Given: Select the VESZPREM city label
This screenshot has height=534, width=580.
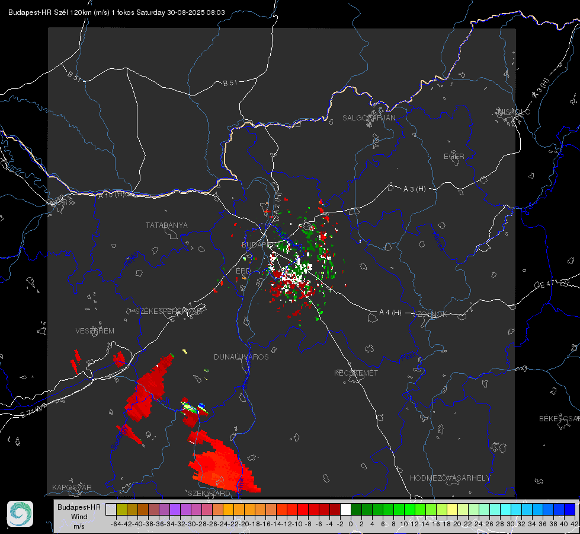Looking at the screenshot, I should click(x=95, y=330).
